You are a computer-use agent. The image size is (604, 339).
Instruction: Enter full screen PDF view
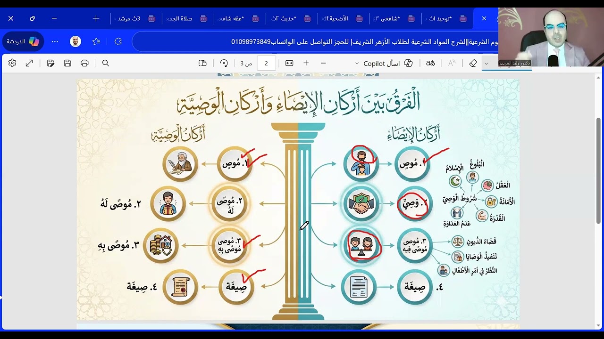[29, 63]
